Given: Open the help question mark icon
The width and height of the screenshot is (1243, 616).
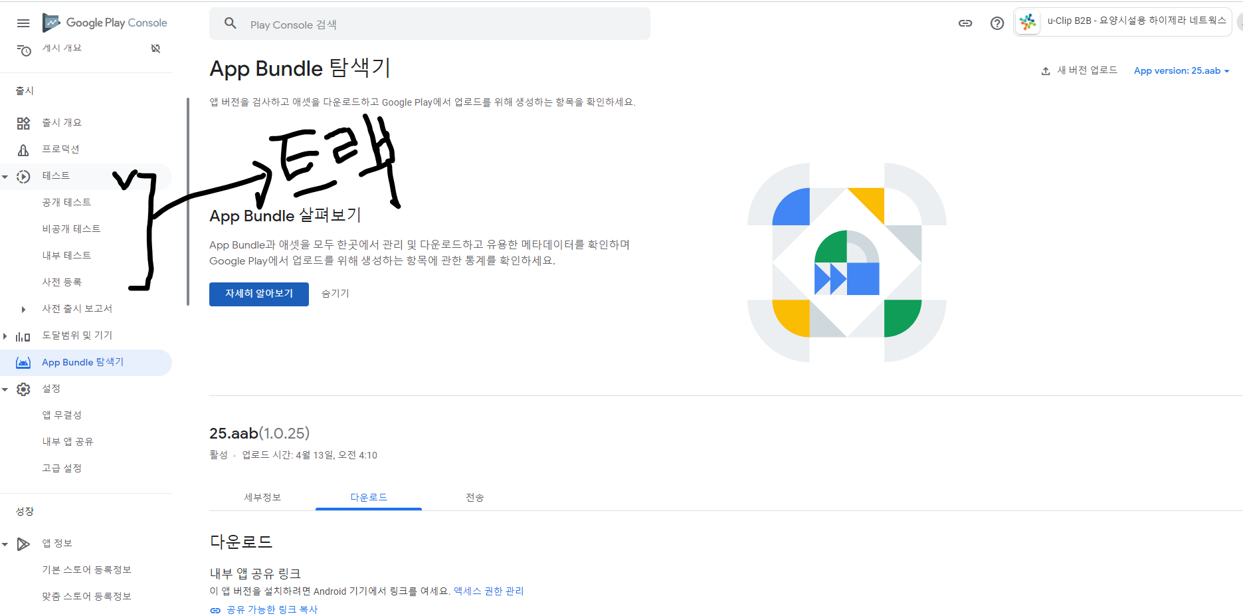Looking at the screenshot, I should pyautogui.click(x=997, y=23).
